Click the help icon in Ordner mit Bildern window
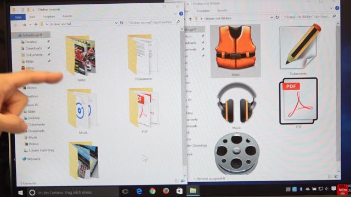This screenshot has height=197, width=351. (337, 8)
